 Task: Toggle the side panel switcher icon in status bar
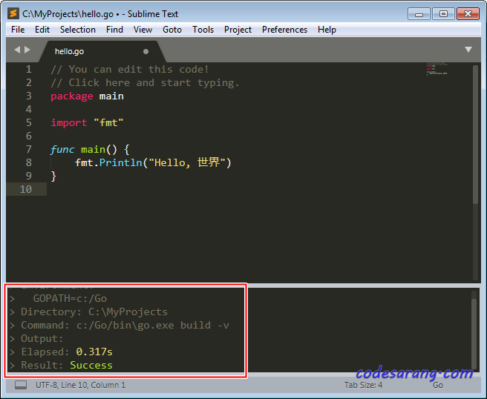(21, 385)
